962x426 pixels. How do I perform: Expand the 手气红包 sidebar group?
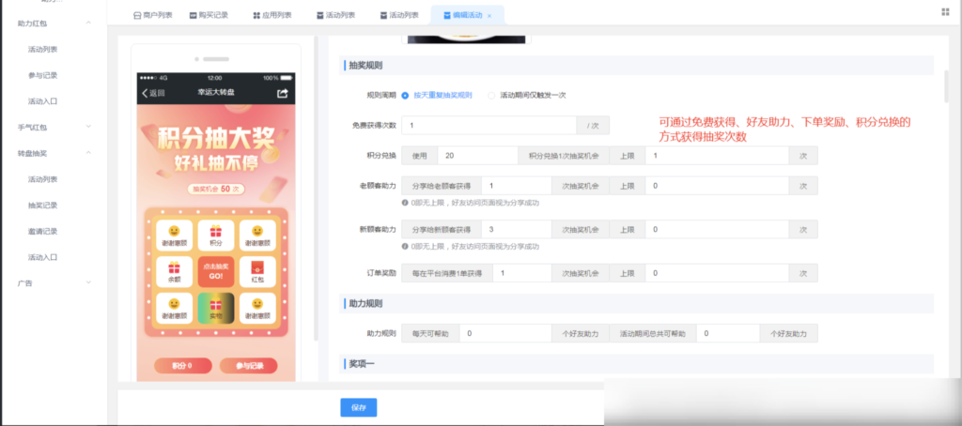coord(88,127)
